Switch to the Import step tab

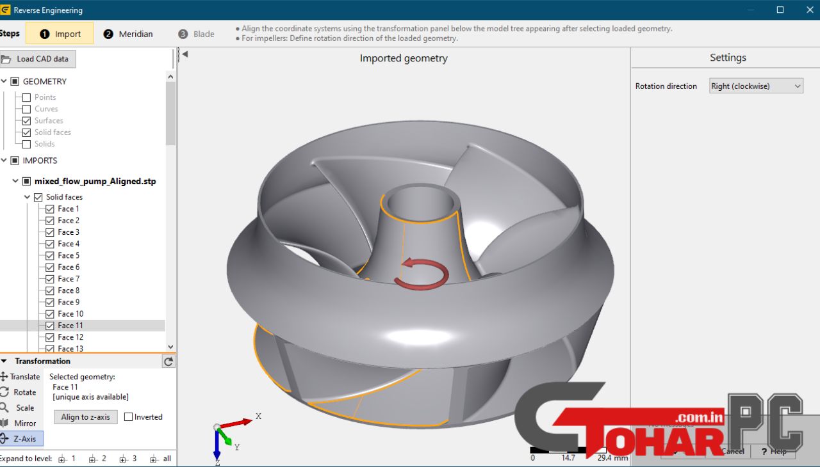(x=60, y=34)
